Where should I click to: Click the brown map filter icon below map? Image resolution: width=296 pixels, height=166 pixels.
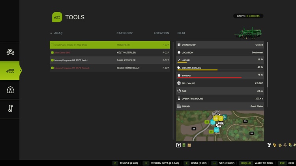189,145
